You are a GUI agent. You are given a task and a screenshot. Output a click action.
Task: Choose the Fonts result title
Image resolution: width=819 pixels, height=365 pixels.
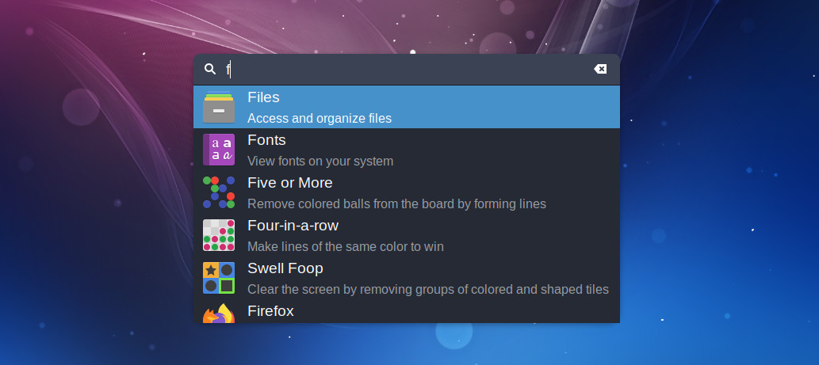(x=266, y=140)
